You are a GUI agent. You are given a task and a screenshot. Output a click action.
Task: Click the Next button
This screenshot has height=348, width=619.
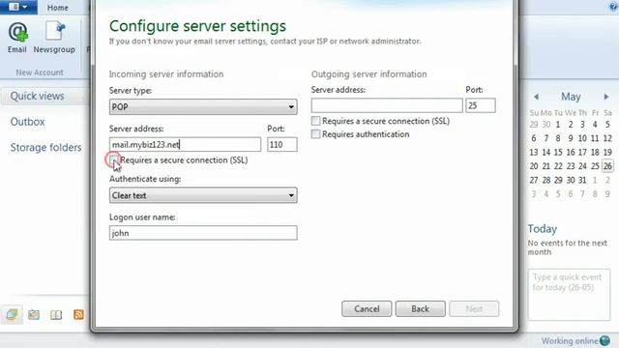point(474,308)
